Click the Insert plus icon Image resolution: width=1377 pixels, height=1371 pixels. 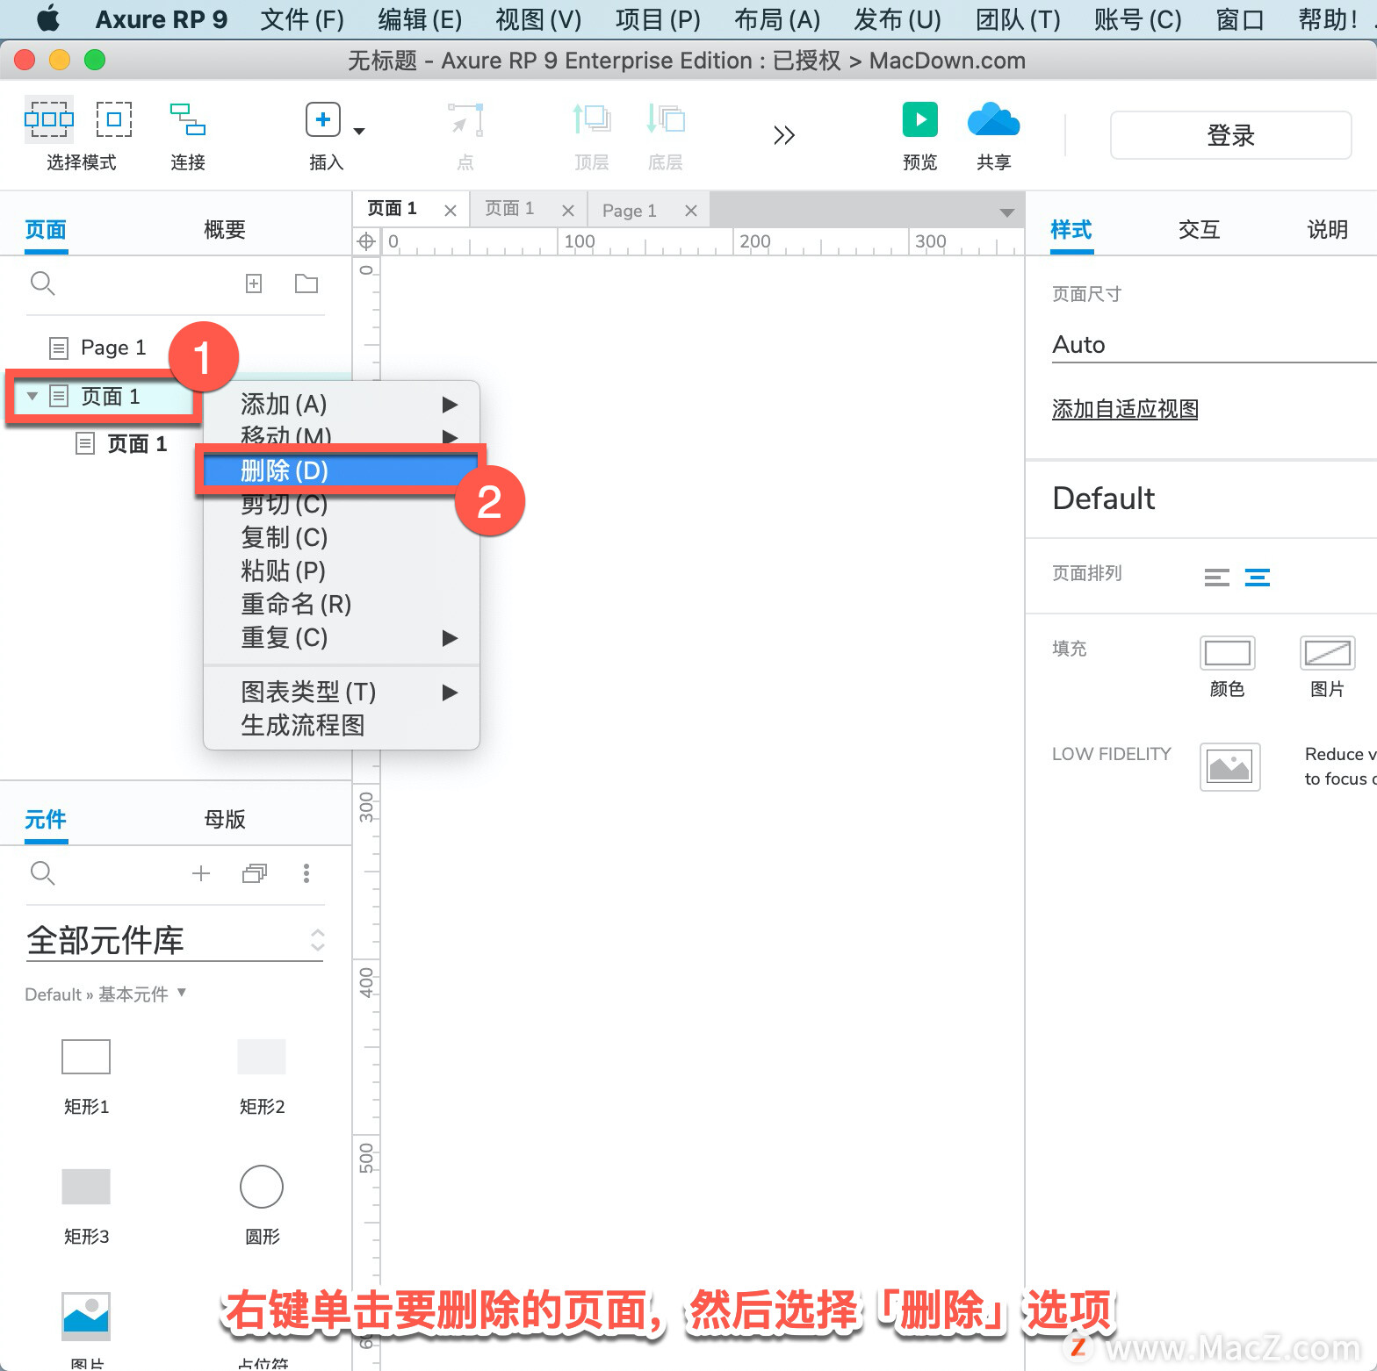click(x=323, y=119)
